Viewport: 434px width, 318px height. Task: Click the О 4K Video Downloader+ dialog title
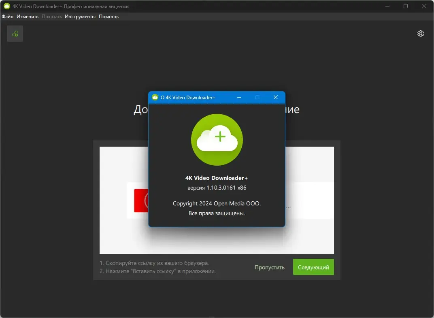(x=188, y=98)
